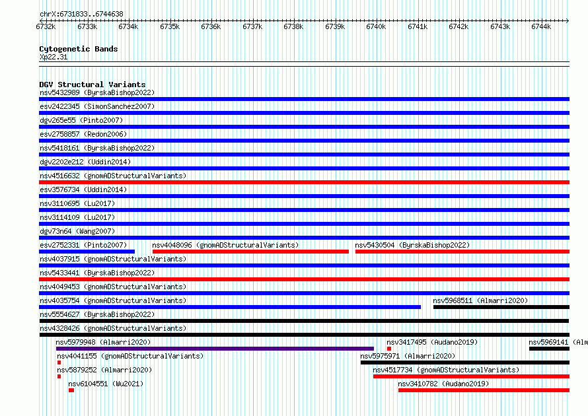Click the black bar under nsv4328426
588x416 pixels.
[304, 335]
